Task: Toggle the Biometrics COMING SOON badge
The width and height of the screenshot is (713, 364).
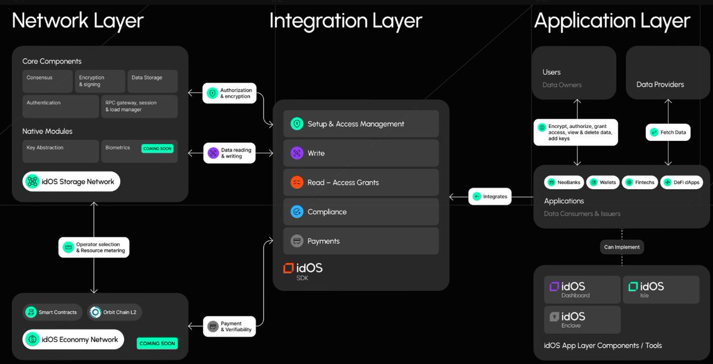Action: coord(156,148)
